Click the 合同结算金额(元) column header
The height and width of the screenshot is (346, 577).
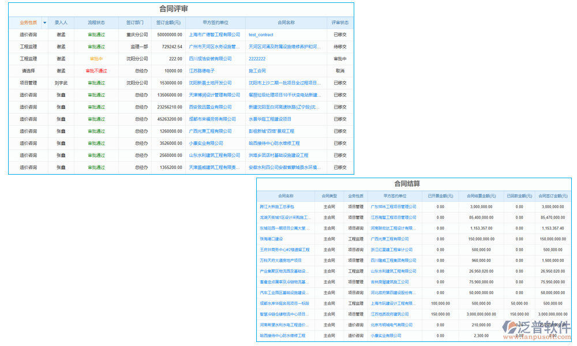[481, 196]
